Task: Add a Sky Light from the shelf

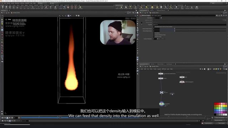Action: (x=157, y=7)
